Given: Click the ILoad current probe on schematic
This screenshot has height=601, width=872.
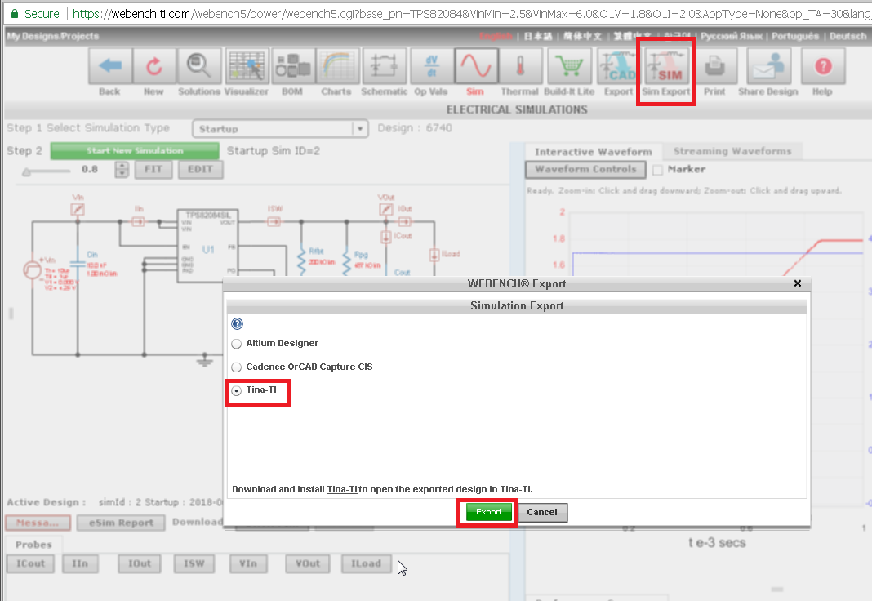Looking at the screenshot, I should (434, 255).
